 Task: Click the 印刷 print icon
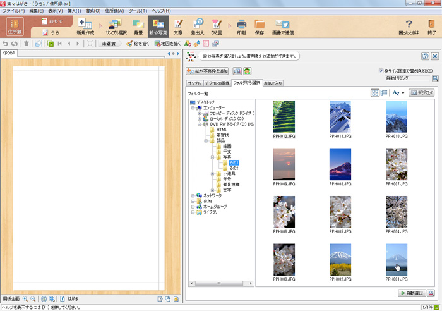point(241,26)
